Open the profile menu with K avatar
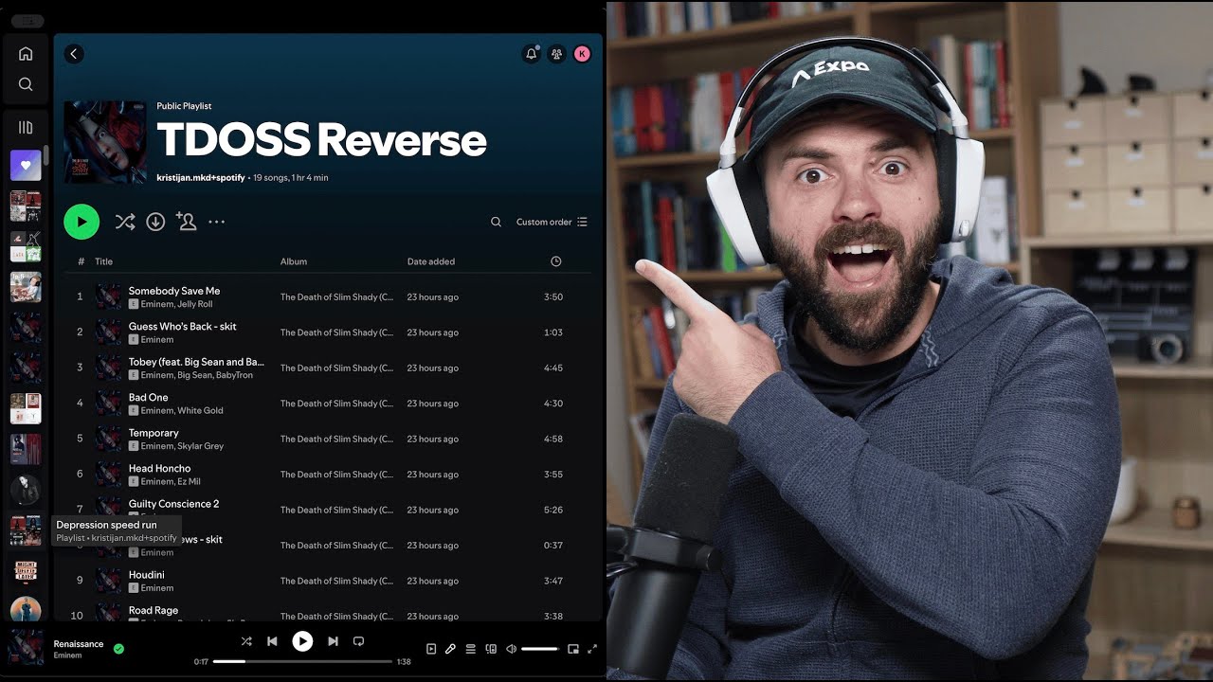1213x682 pixels. point(582,54)
